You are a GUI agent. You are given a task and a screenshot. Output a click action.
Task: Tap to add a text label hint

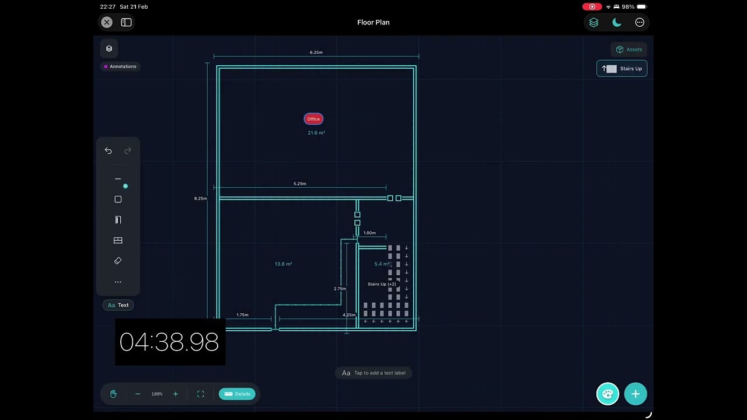pyautogui.click(x=373, y=373)
